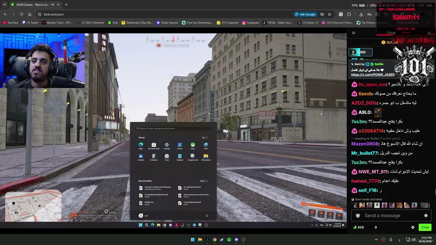Bookmark this page with the star icon
The width and height of the screenshot is (436, 245).
click(x=329, y=14)
